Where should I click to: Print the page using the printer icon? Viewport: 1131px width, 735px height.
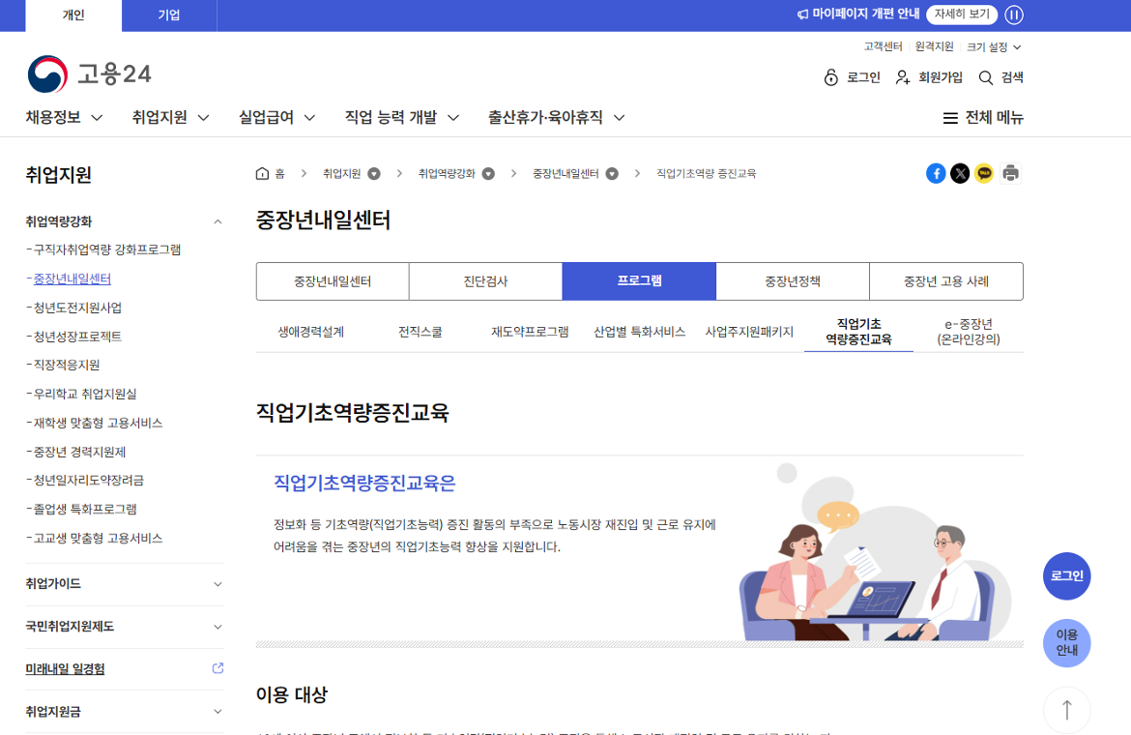click(x=1010, y=173)
